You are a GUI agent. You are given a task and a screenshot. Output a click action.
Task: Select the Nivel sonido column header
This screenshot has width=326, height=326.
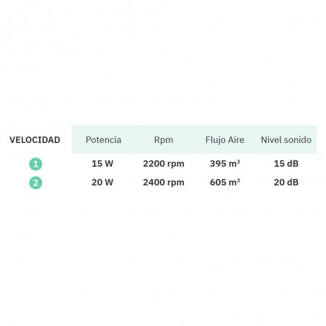click(x=286, y=140)
